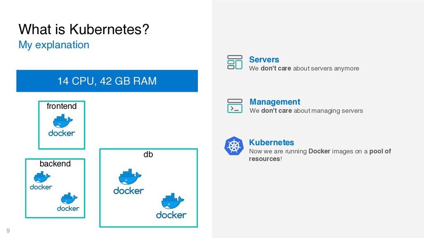424x238 pixels.
Task: Select the "What is Kubernetes?" title
Action: [84, 29]
